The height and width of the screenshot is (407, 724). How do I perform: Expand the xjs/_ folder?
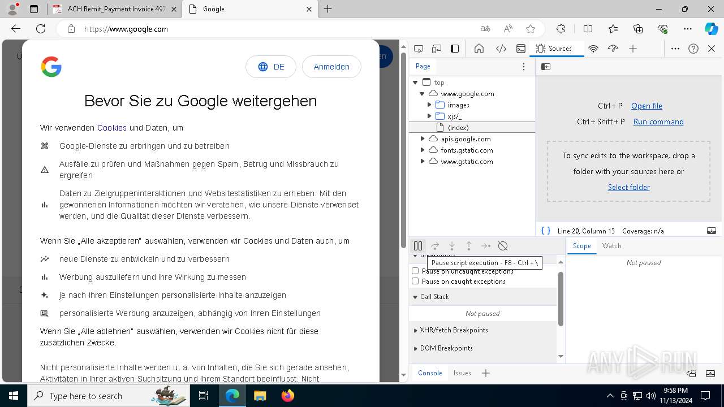(429, 116)
